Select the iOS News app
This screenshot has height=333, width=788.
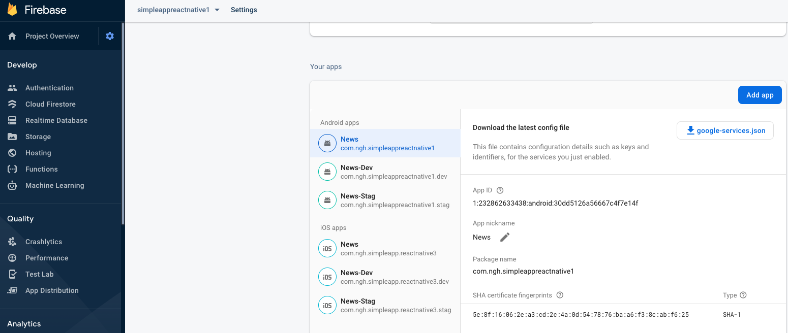tap(385, 248)
